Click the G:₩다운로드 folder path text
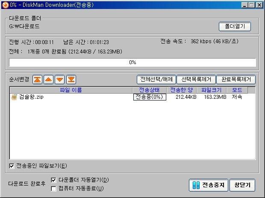The height and width of the screenshot is (198, 265). [24, 27]
